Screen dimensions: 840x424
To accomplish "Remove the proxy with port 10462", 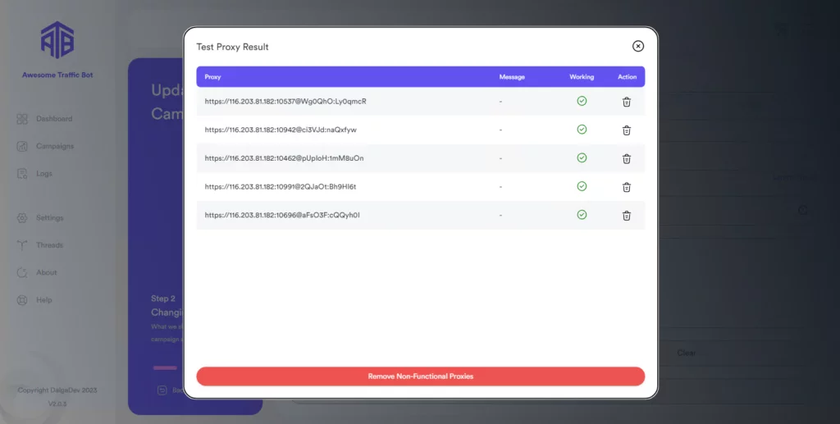I will pos(627,158).
